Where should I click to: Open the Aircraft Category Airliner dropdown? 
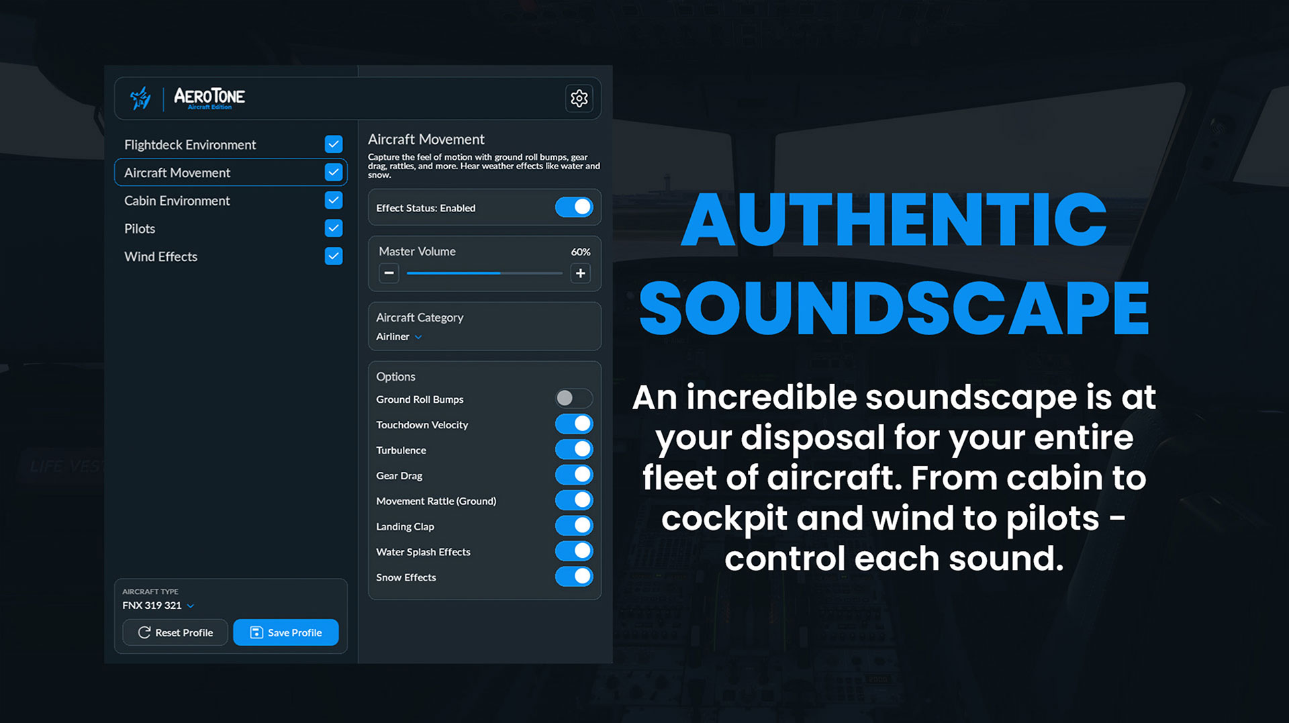[x=399, y=337]
